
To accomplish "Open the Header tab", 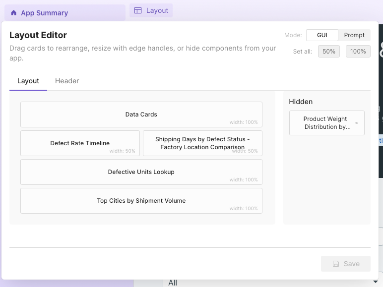I will (x=67, y=81).
